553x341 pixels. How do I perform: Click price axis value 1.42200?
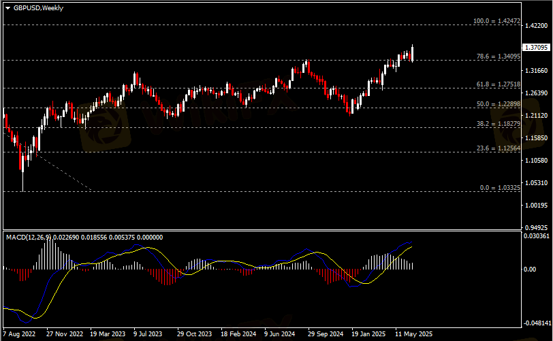pyautogui.click(x=537, y=25)
